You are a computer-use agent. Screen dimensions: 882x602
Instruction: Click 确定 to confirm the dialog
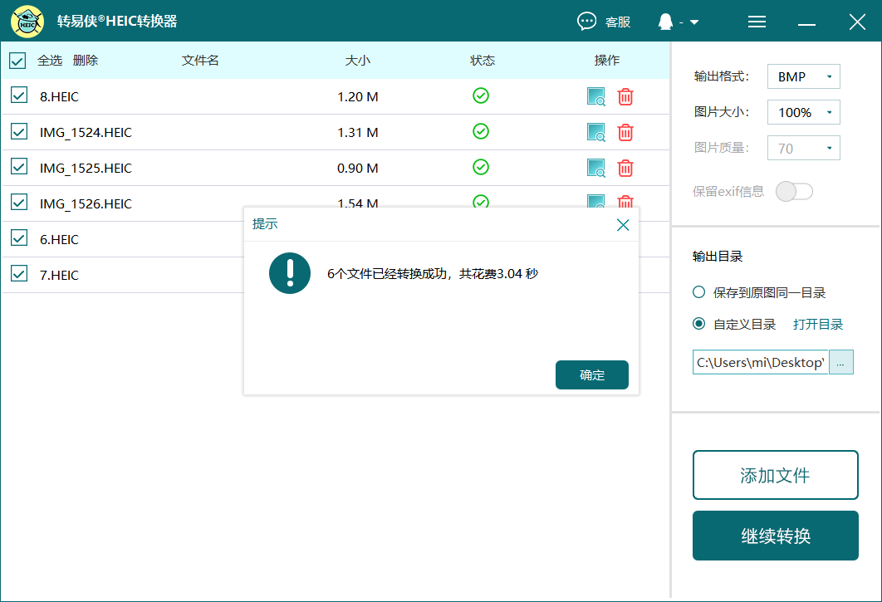point(592,374)
